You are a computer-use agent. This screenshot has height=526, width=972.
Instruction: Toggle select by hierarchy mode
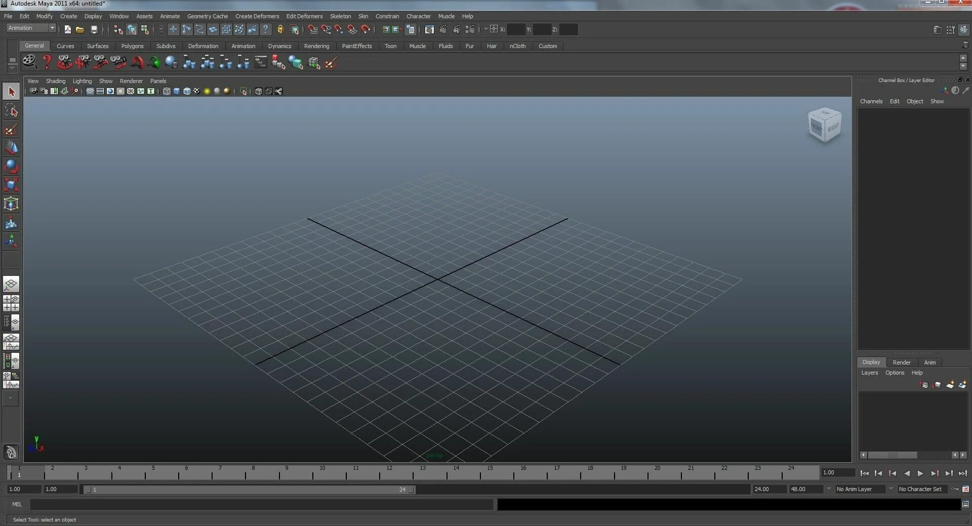(118, 29)
